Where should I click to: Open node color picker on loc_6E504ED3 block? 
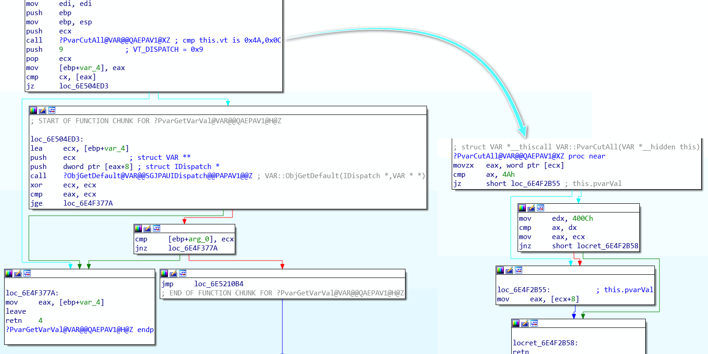coord(33,110)
